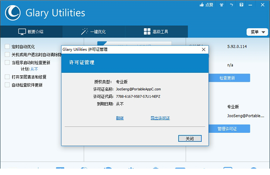This screenshot has width=270, height=175.
Task: Toggle 自动检查软件更新 checkbox
Action: coord(7,85)
